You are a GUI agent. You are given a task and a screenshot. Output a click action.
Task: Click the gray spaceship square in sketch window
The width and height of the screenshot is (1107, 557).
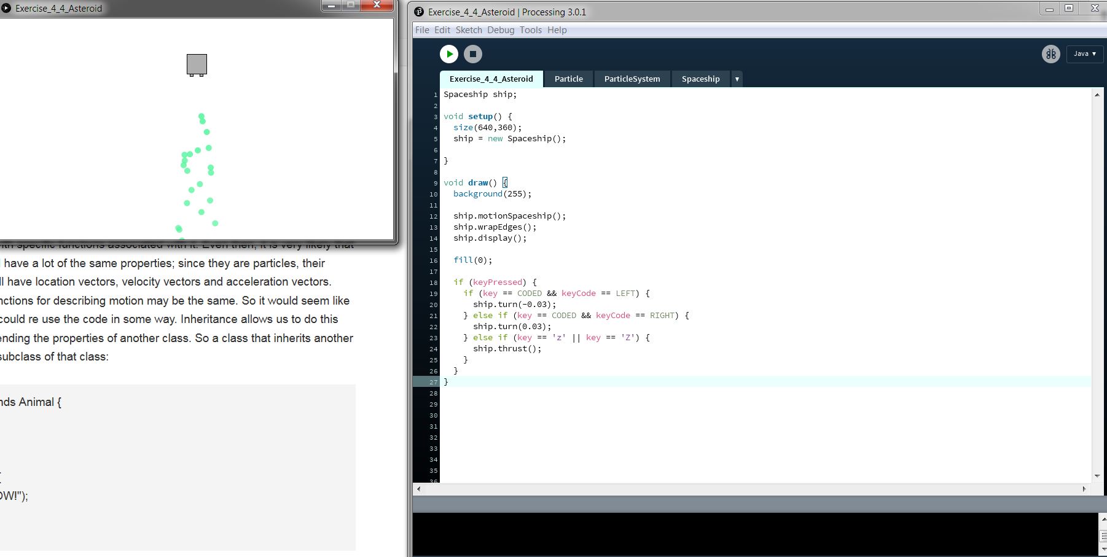pos(197,64)
